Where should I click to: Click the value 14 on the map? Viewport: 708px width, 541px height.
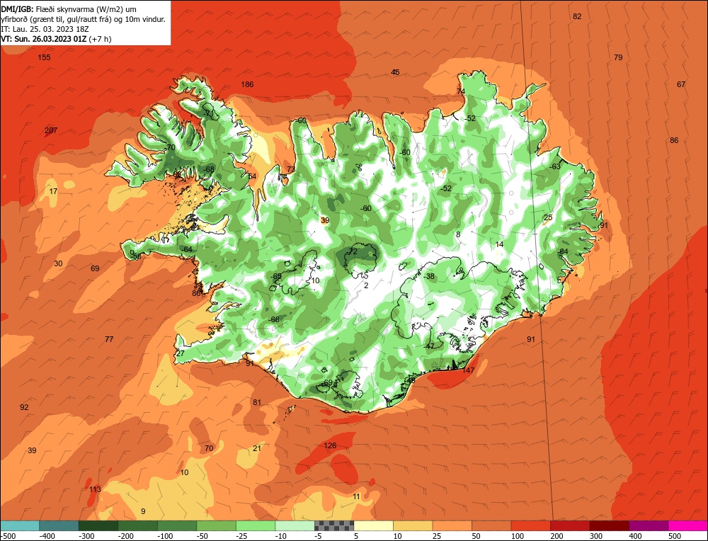(499, 244)
